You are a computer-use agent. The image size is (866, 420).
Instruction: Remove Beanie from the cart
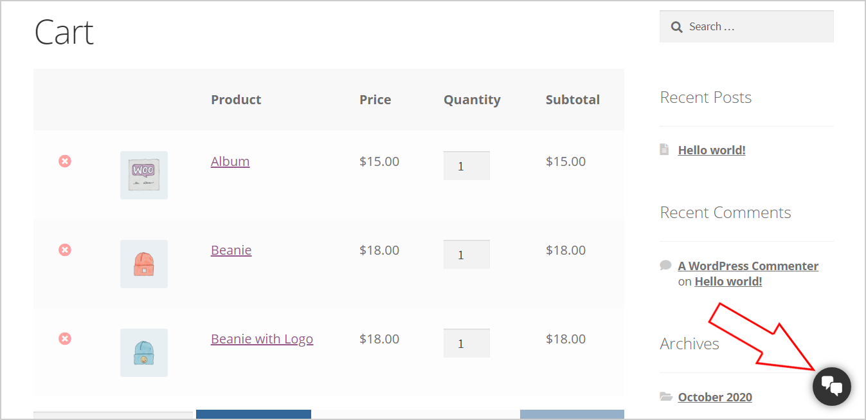(x=65, y=250)
